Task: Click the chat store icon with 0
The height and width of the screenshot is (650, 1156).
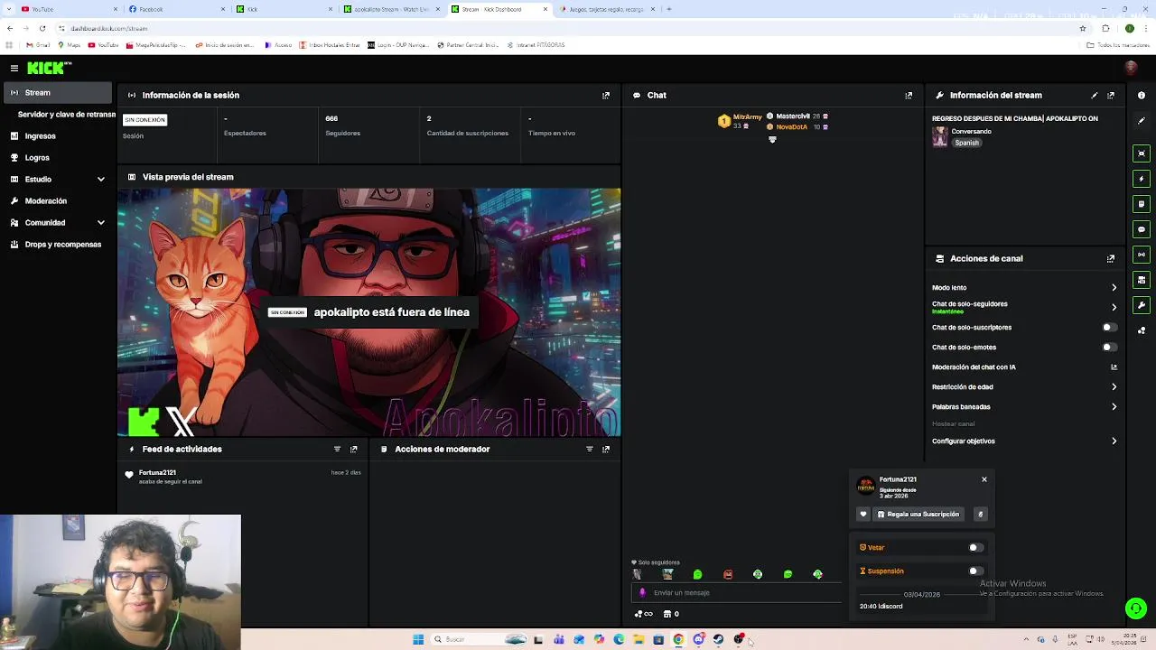Action: tap(671, 614)
